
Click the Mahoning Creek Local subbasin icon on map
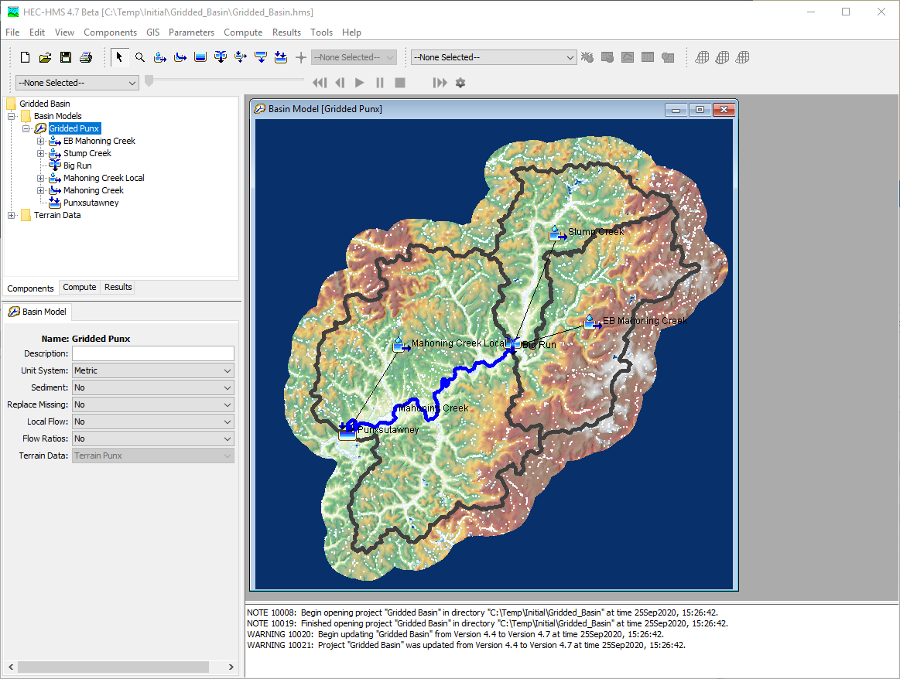(400, 344)
